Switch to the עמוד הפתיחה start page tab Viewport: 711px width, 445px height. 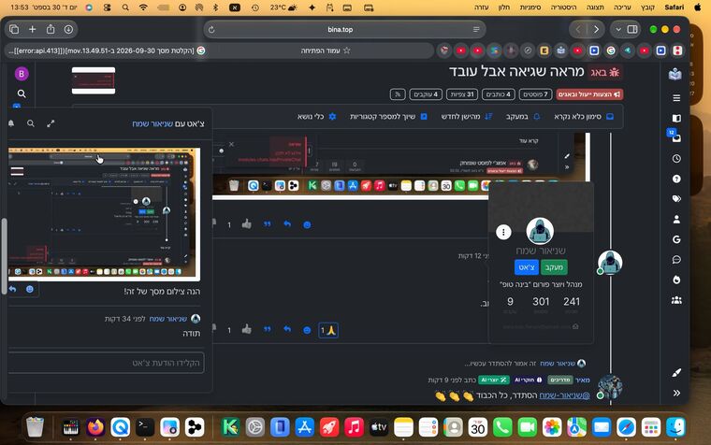[x=325, y=50]
